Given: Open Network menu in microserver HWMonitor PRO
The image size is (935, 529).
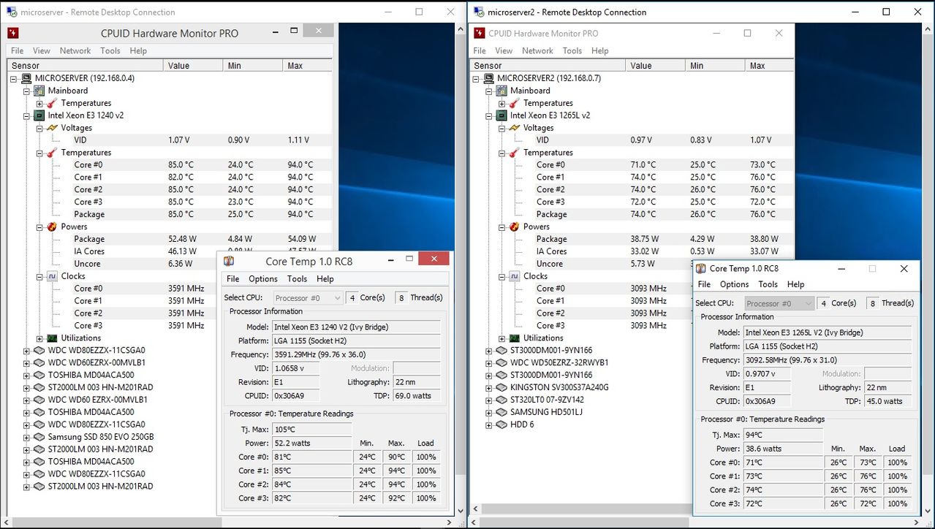Looking at the screenshot, I should point(75,50).
